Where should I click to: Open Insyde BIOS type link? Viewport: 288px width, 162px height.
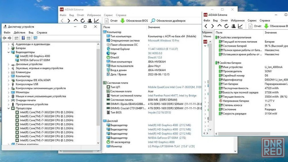point(159,113)
